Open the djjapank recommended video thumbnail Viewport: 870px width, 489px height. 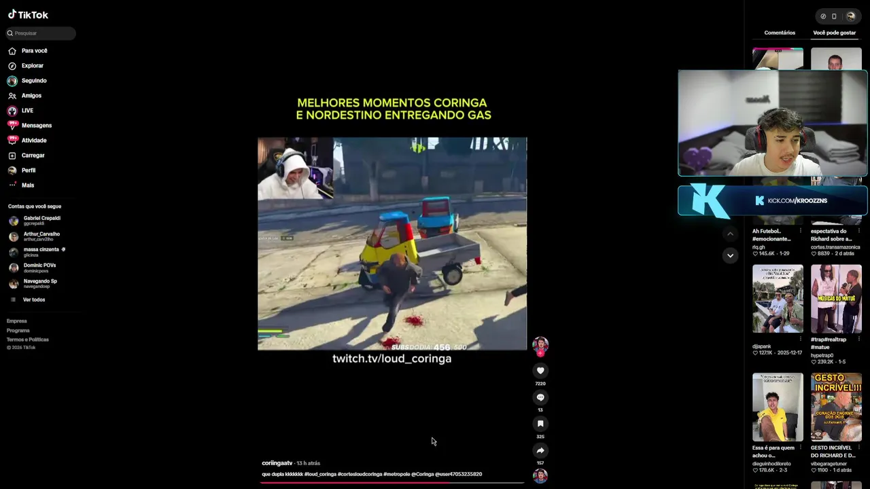[x=778, y=299]
